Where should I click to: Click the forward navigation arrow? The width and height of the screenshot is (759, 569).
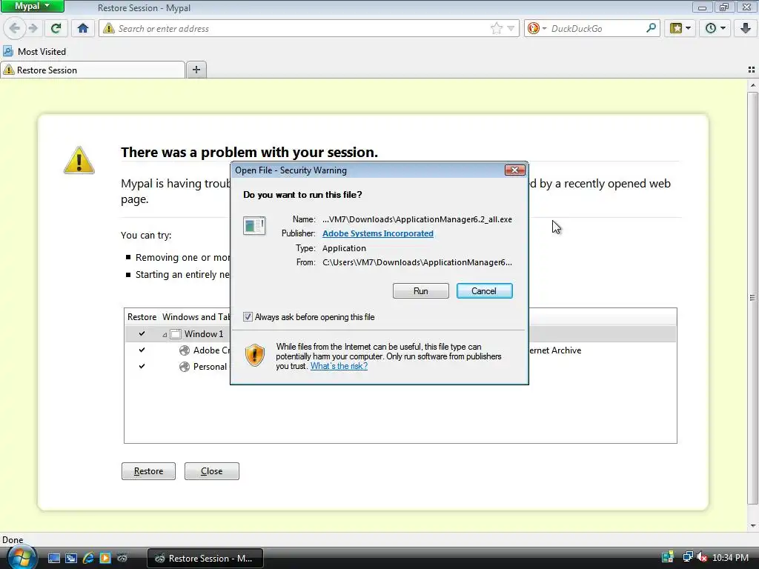click(33, 28)
